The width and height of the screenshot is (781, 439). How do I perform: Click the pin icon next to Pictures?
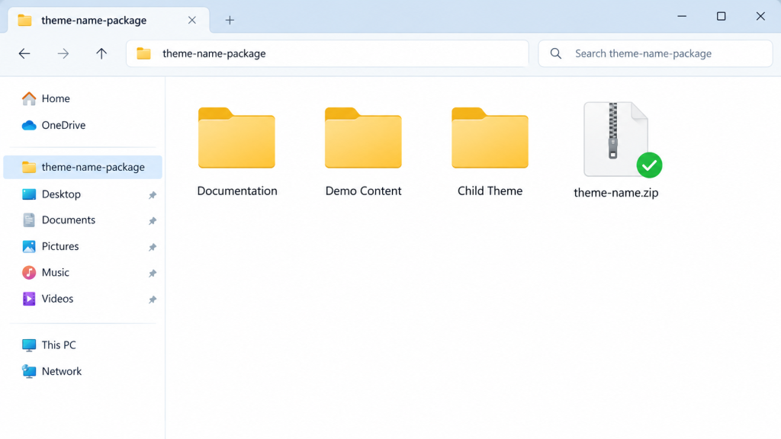[x=153, y=248]
